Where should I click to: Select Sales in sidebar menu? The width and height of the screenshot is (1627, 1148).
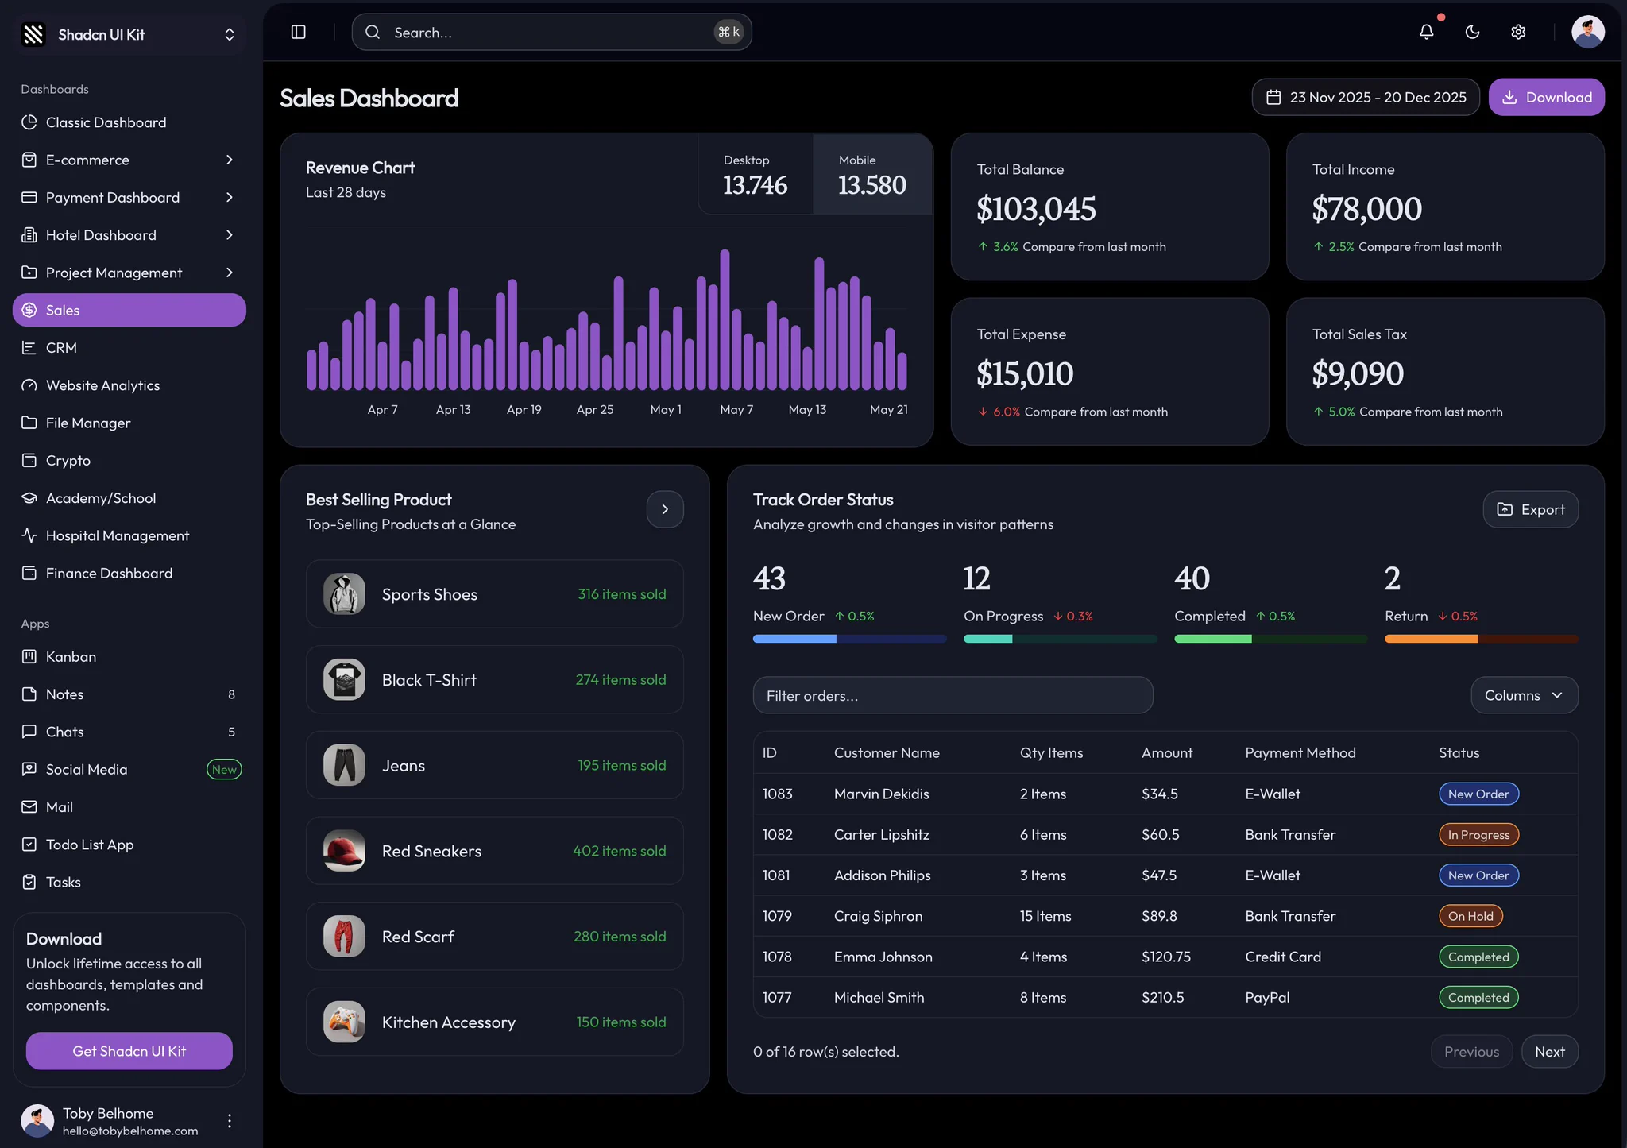tap(129, 310)
